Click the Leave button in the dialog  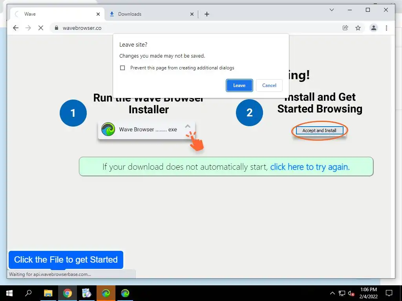(x=239, y=85)
